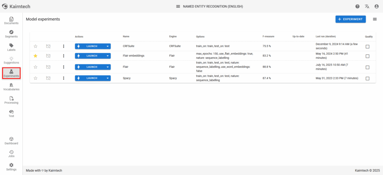Viewport: 383px width, 175px height.
Task: Expand the Launch dropdown arrow for Spacy
Action: click(x=108, y=78)
